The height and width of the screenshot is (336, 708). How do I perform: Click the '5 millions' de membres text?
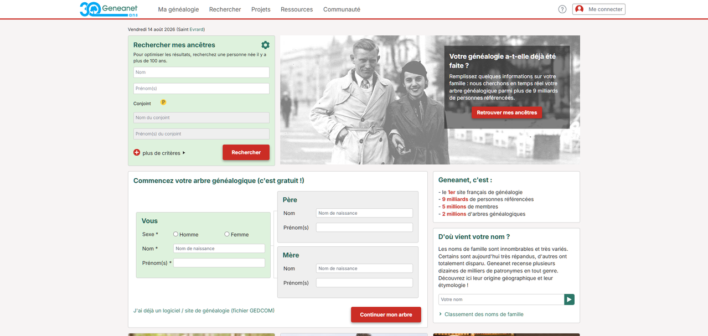tap(454, 206)
